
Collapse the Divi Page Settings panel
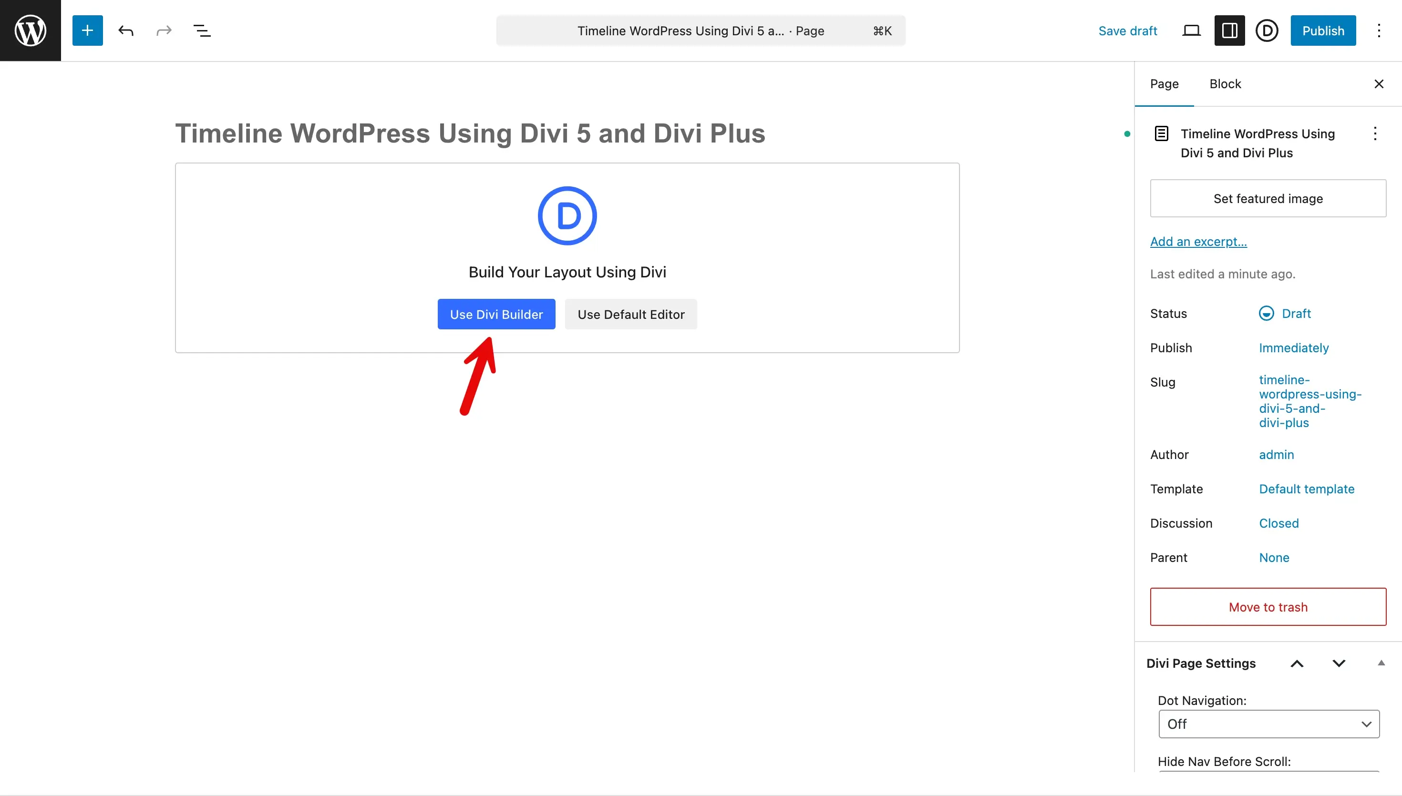point(1381,663)
